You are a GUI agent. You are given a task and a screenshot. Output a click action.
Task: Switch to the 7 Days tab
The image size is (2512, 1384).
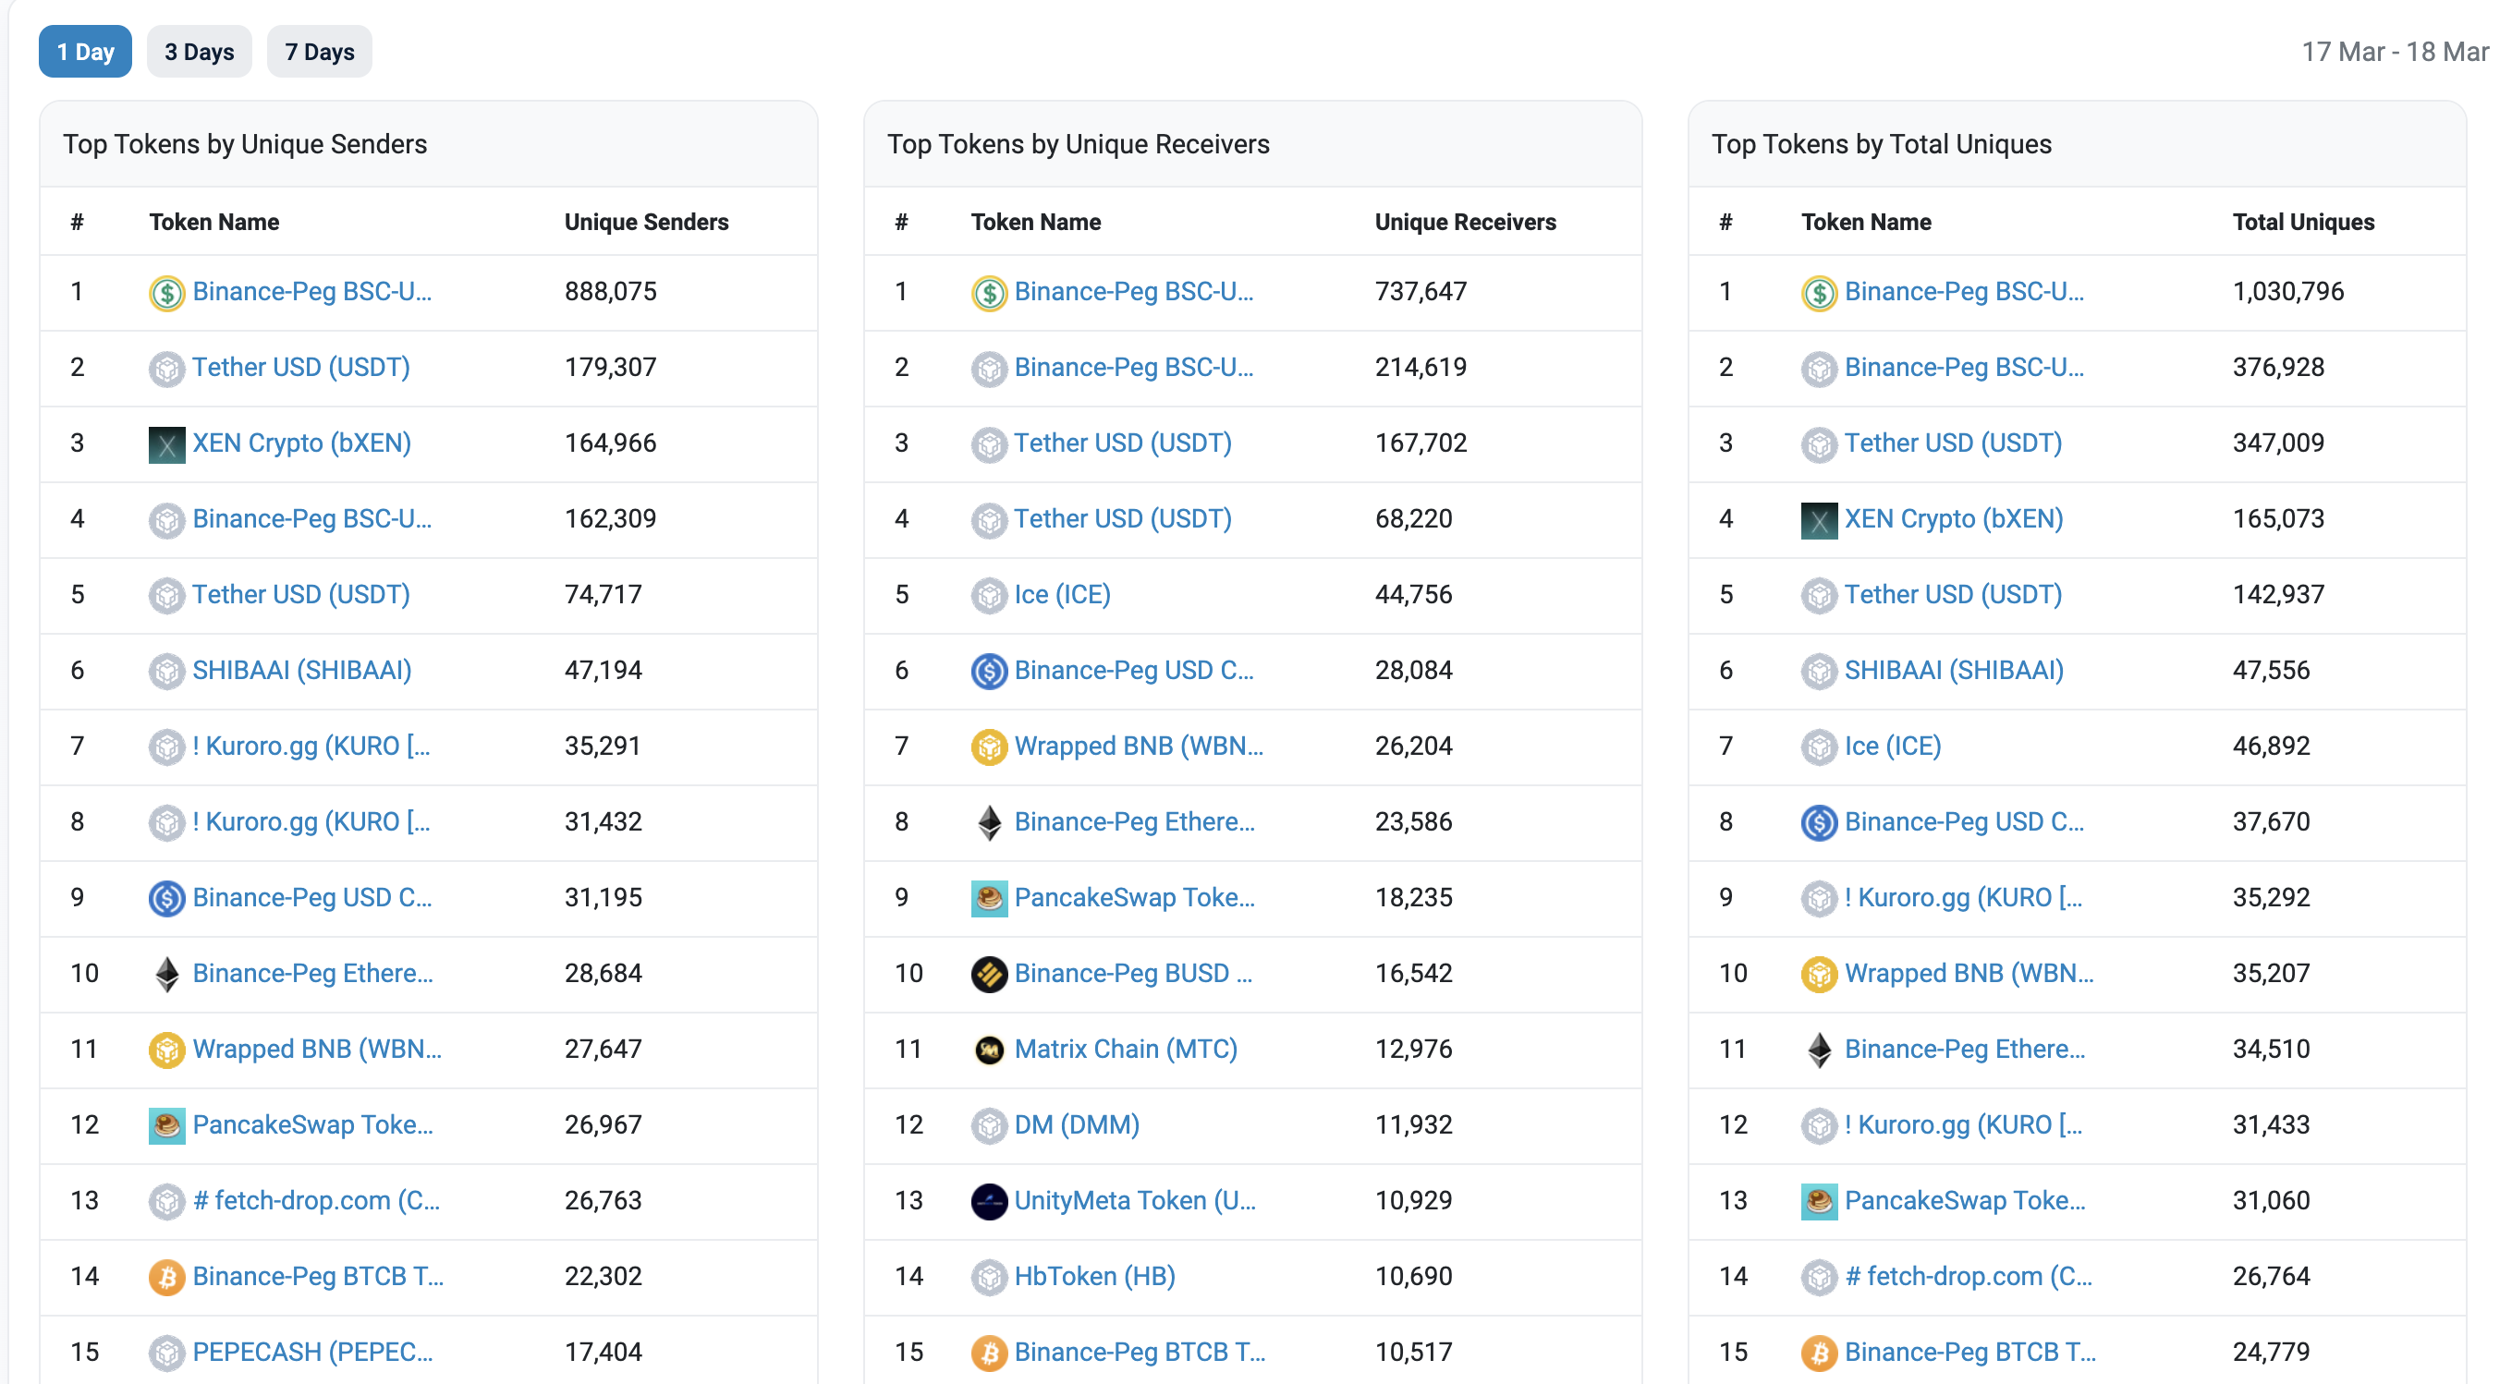(x=319, y=52)
